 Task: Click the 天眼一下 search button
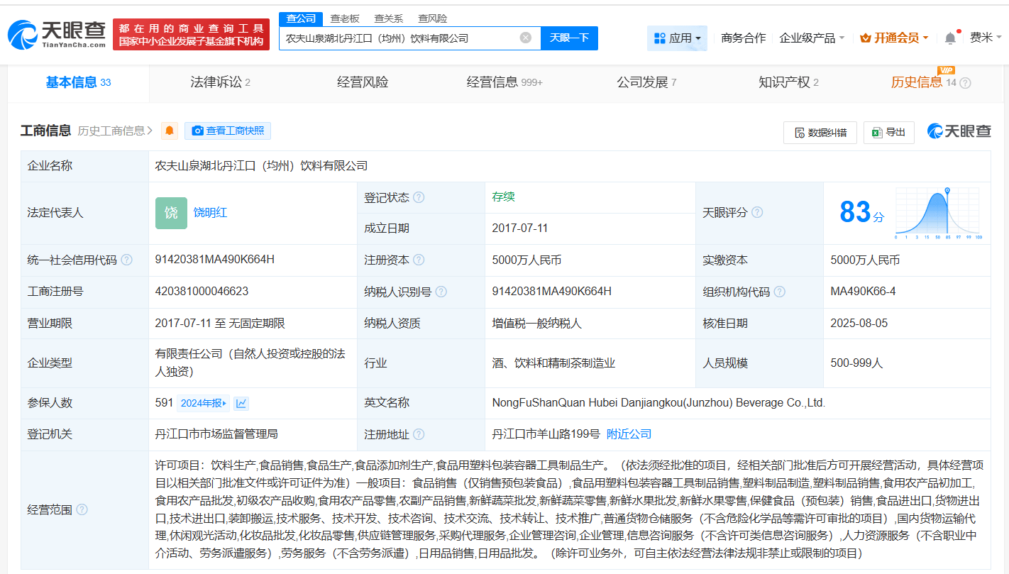pos(569,38)
